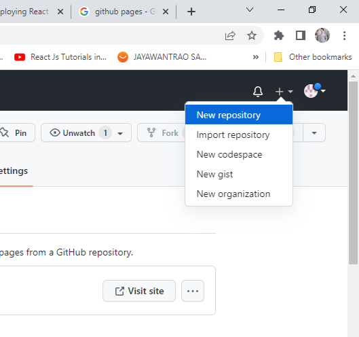Open Chrome tab search chevron
The width and height of the screenshot is (359, 337).
(x=250, y=10)
